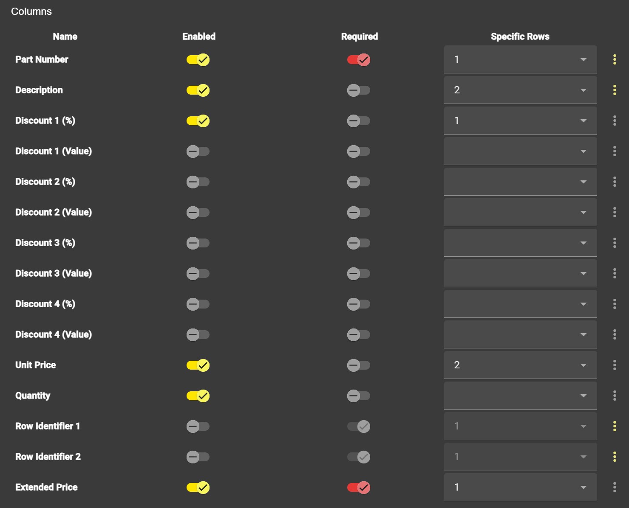Click the three-dot icon for Unit Price
The height and width of the screenshot is (508, 629).
tap(615, 365)
